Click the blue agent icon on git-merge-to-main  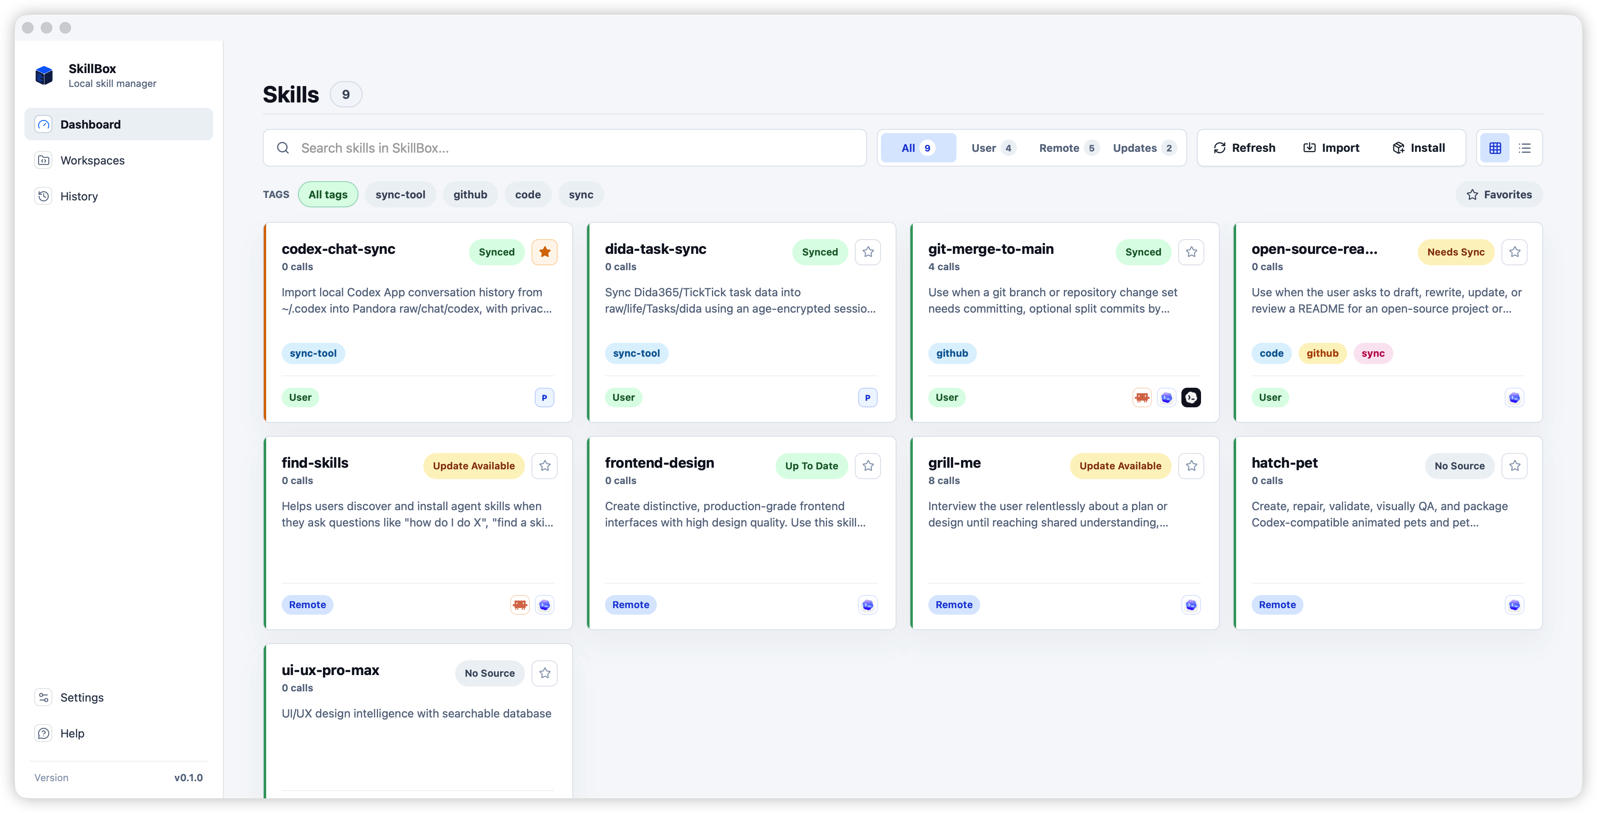pos(1166,398)
